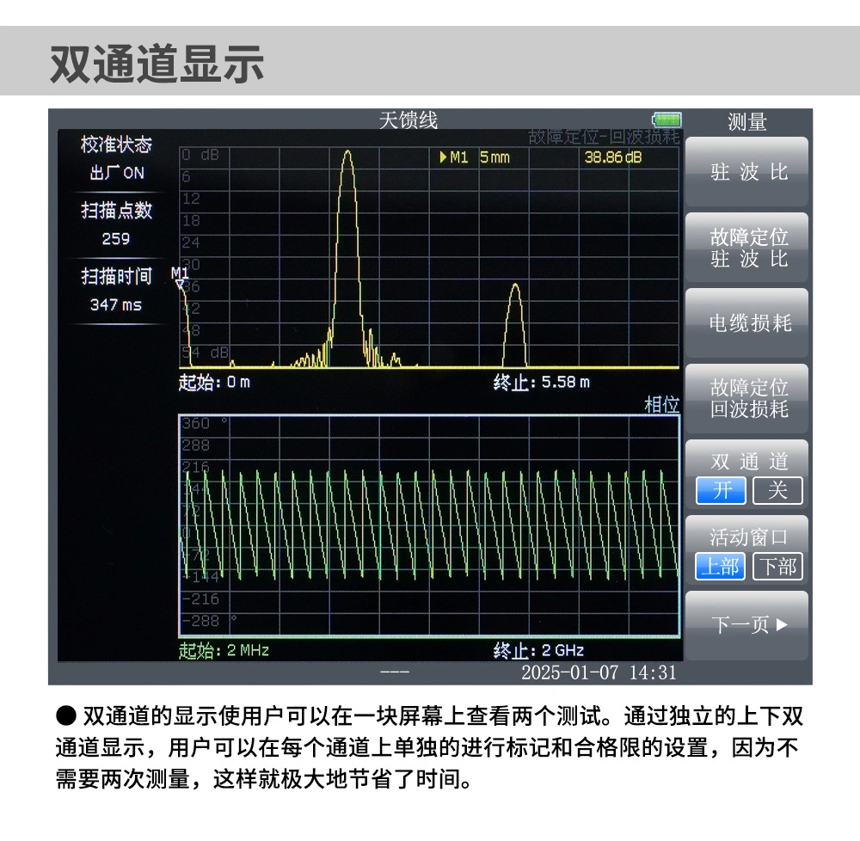Click the M1 marker readout arrow
Viewport: 860px width, 841px height.
(443, 157)
